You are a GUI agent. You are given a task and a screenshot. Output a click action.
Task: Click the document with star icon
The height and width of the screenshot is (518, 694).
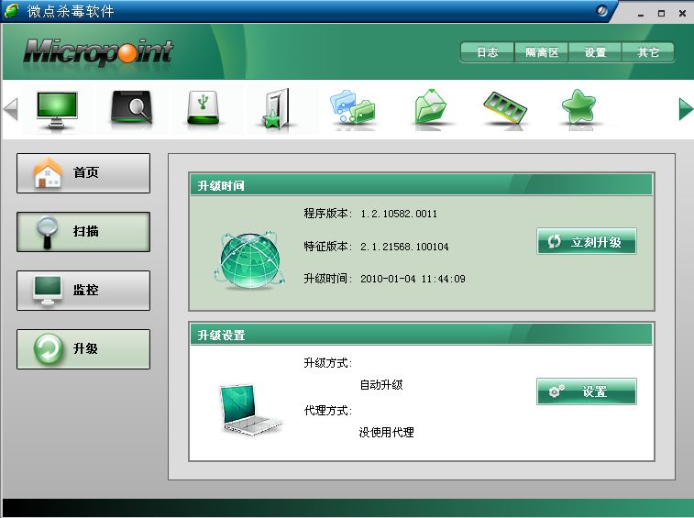pyautogui.click(x=277, y=109)
